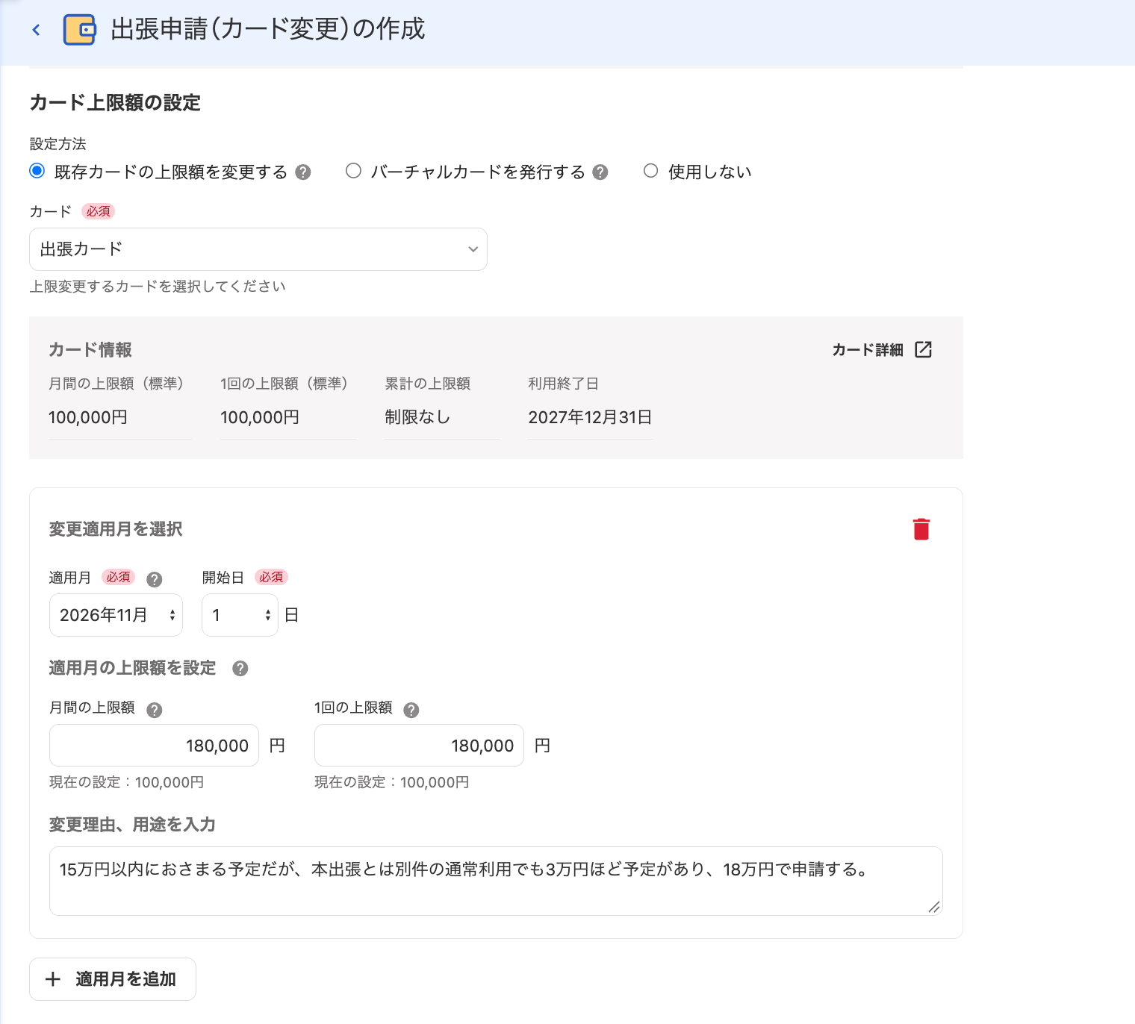Open help icon beside 1回の上限額
The height and width of the screenshot is (1024, 1135).
click(x=411, y=710)
